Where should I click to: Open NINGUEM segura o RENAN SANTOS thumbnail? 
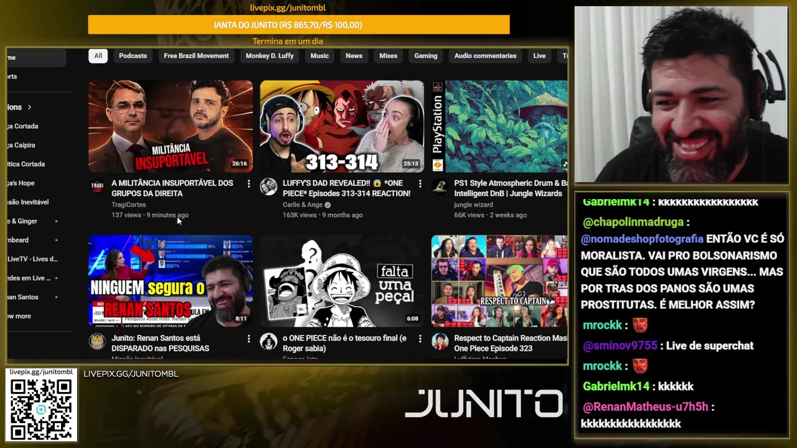coord(171,281)
